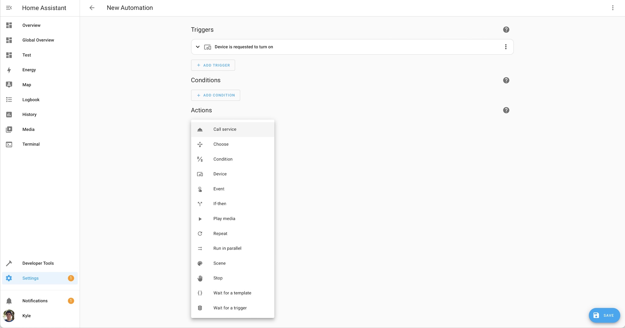The height and width of the screenshot is (328, 625).
Task: Go back using the arrow icon
Action: pyautogui.click(x=92, y=8)
